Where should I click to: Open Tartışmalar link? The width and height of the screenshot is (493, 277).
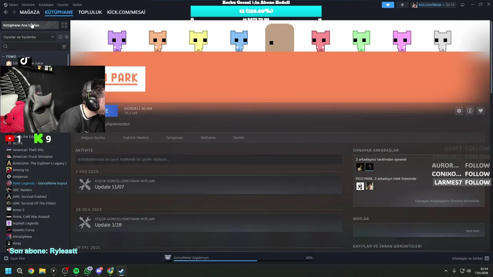(174, 137)
